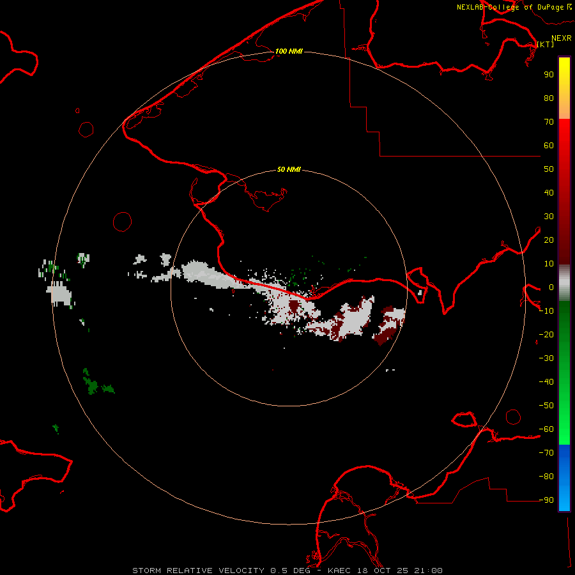Click STORM RELATIVE VELOCITY in the footer
Screen dimensions: 575x575
pos(198,571)
